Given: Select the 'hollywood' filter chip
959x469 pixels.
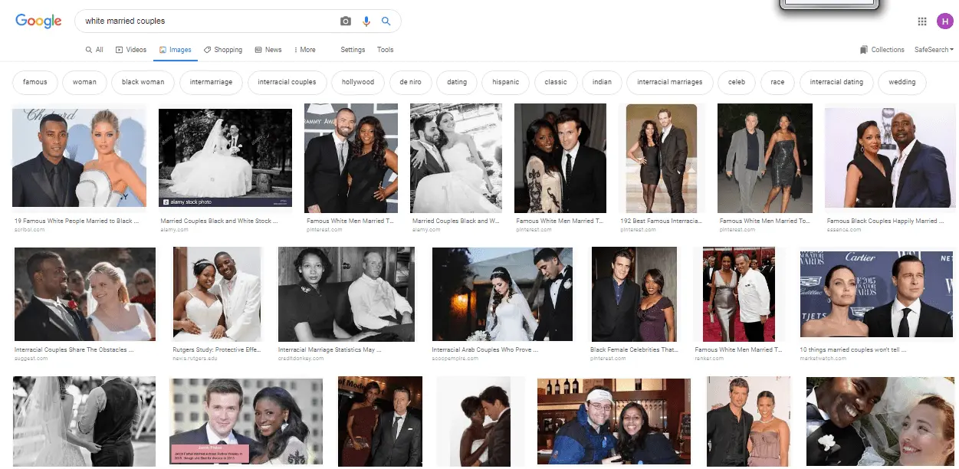Looking at the screenshot, I should point(358,82).
